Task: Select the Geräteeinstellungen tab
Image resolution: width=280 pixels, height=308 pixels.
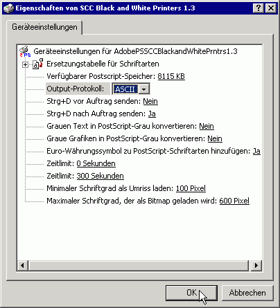Action: pyautogui.click(x=44, y=27)
